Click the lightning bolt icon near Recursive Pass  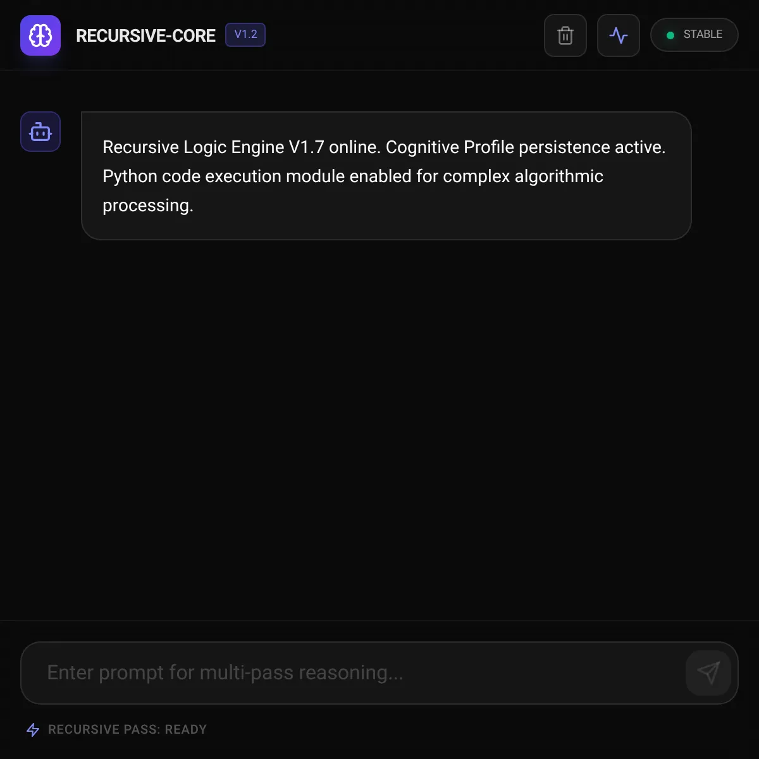tap(33, 729)
